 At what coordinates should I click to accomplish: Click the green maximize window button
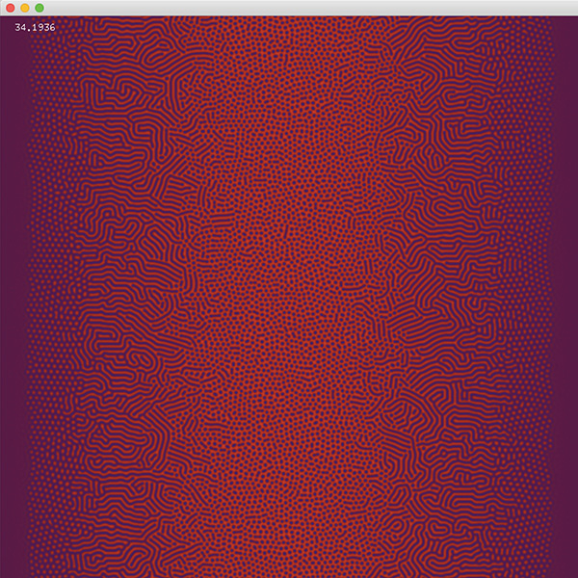tap(39, 8)
